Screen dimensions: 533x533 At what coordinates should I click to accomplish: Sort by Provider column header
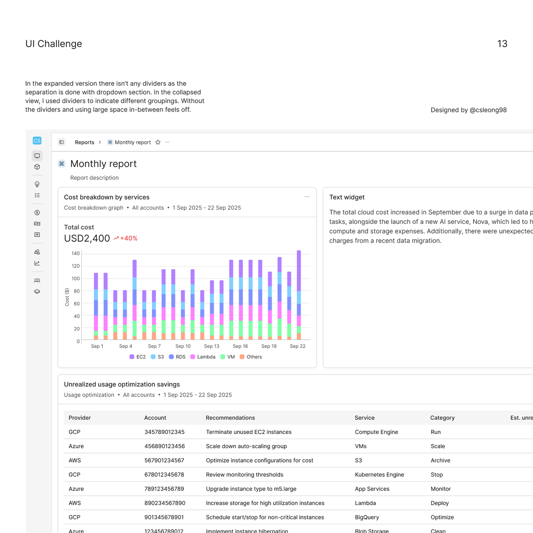(80, 418)
